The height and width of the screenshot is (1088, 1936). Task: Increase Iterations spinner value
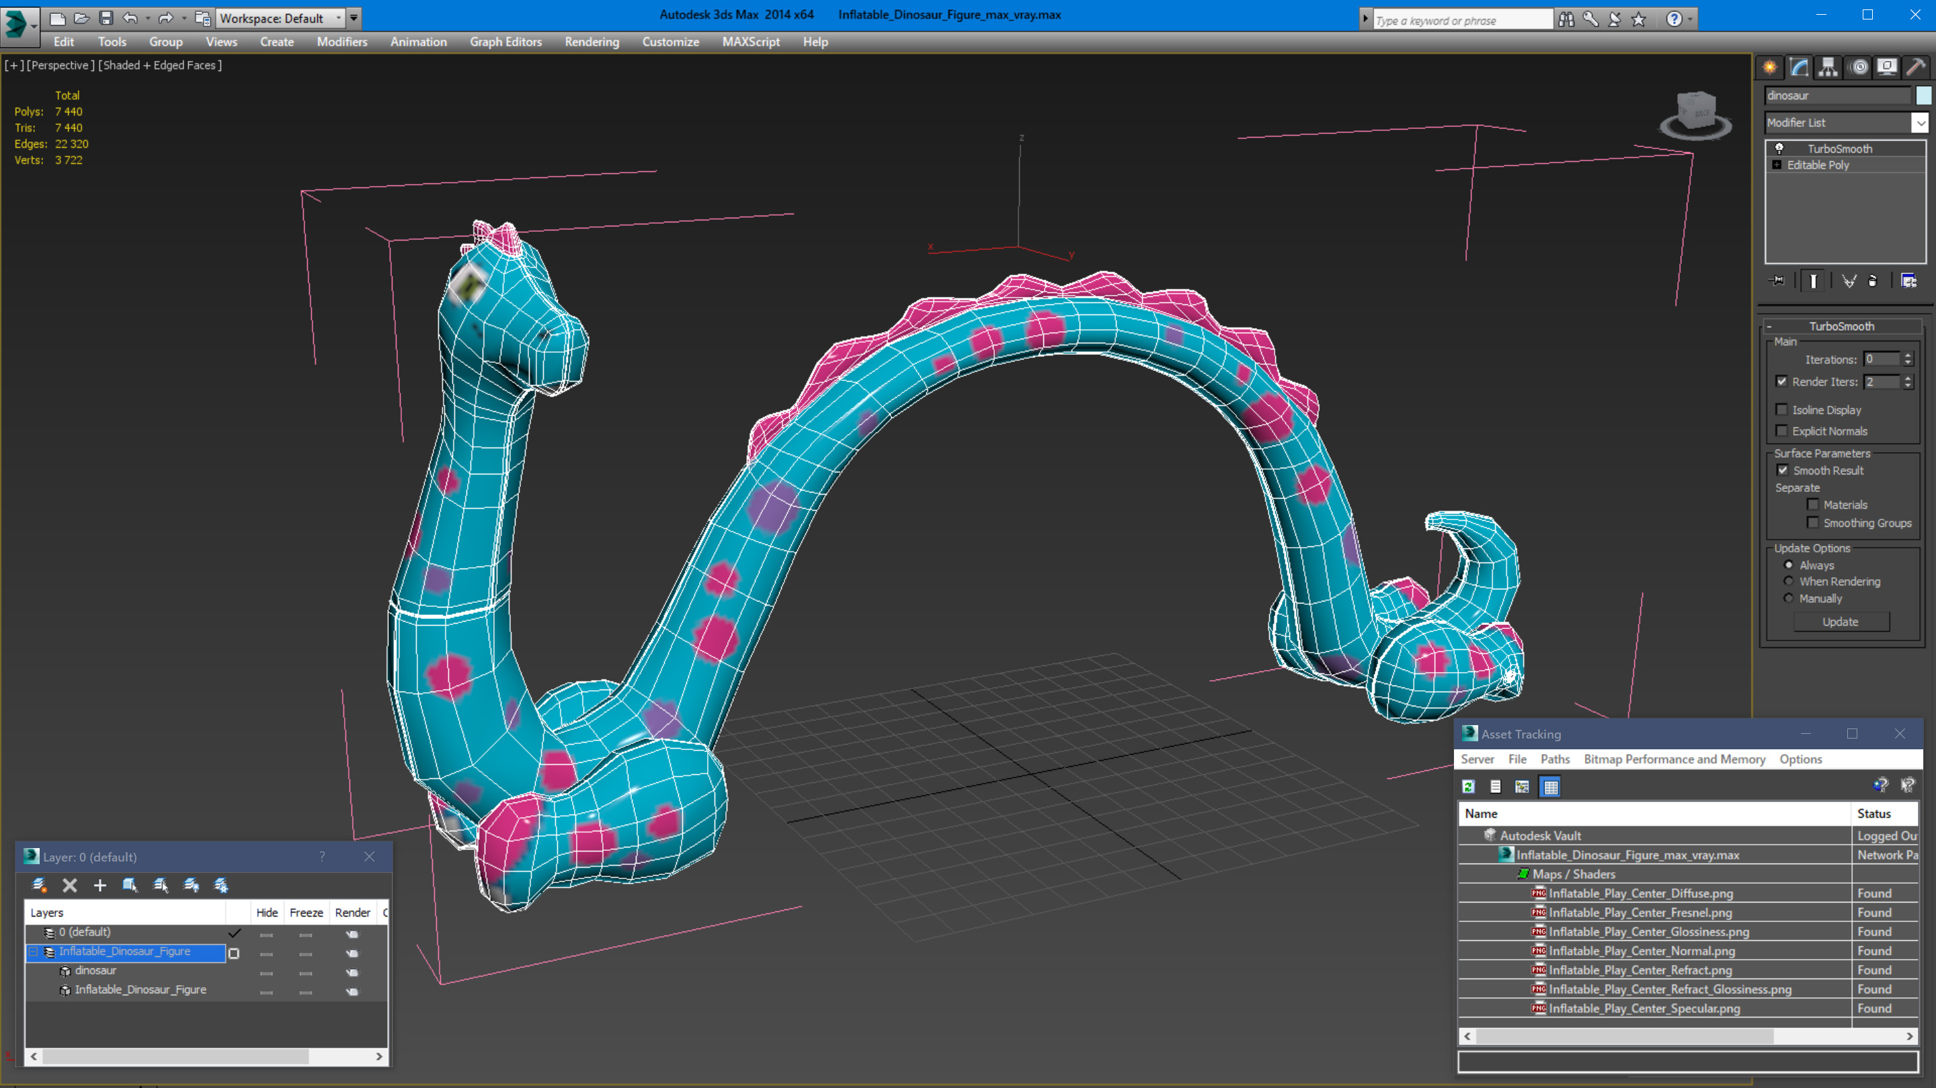point(1908,355)
